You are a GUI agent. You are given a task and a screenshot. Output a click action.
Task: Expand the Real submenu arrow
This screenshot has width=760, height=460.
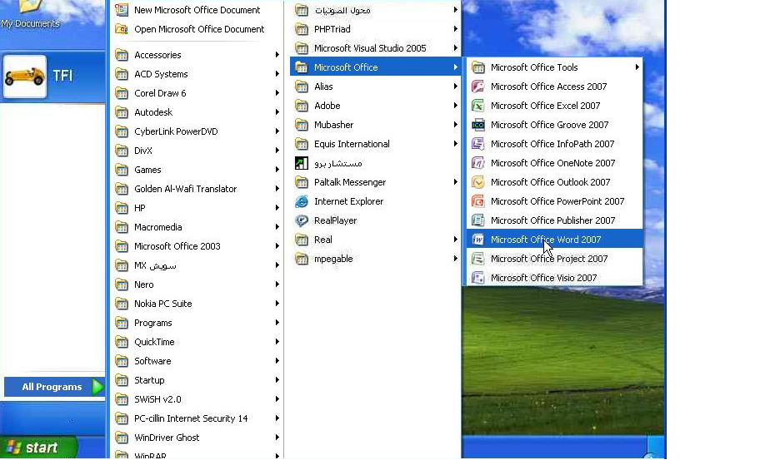click(455, 240)
